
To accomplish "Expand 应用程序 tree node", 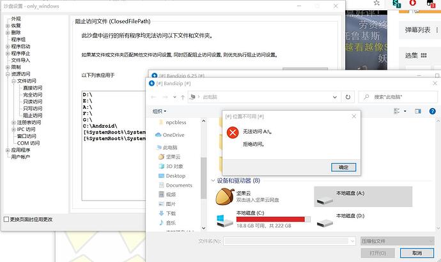I will [8, 150].
